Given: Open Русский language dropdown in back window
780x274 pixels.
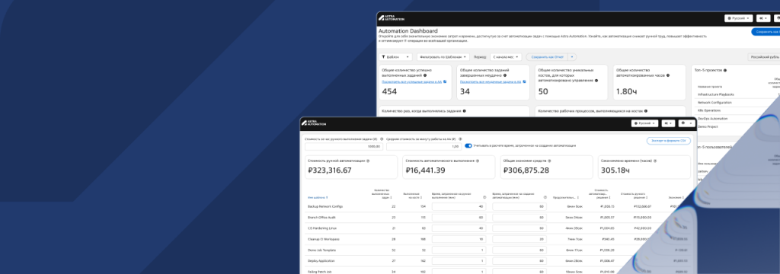Looking at the screenshot, I should [x=738, y=18].
